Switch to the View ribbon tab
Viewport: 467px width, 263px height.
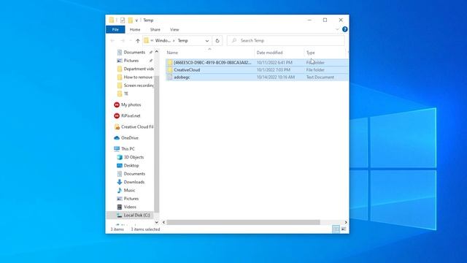click(x=174, y=29)
